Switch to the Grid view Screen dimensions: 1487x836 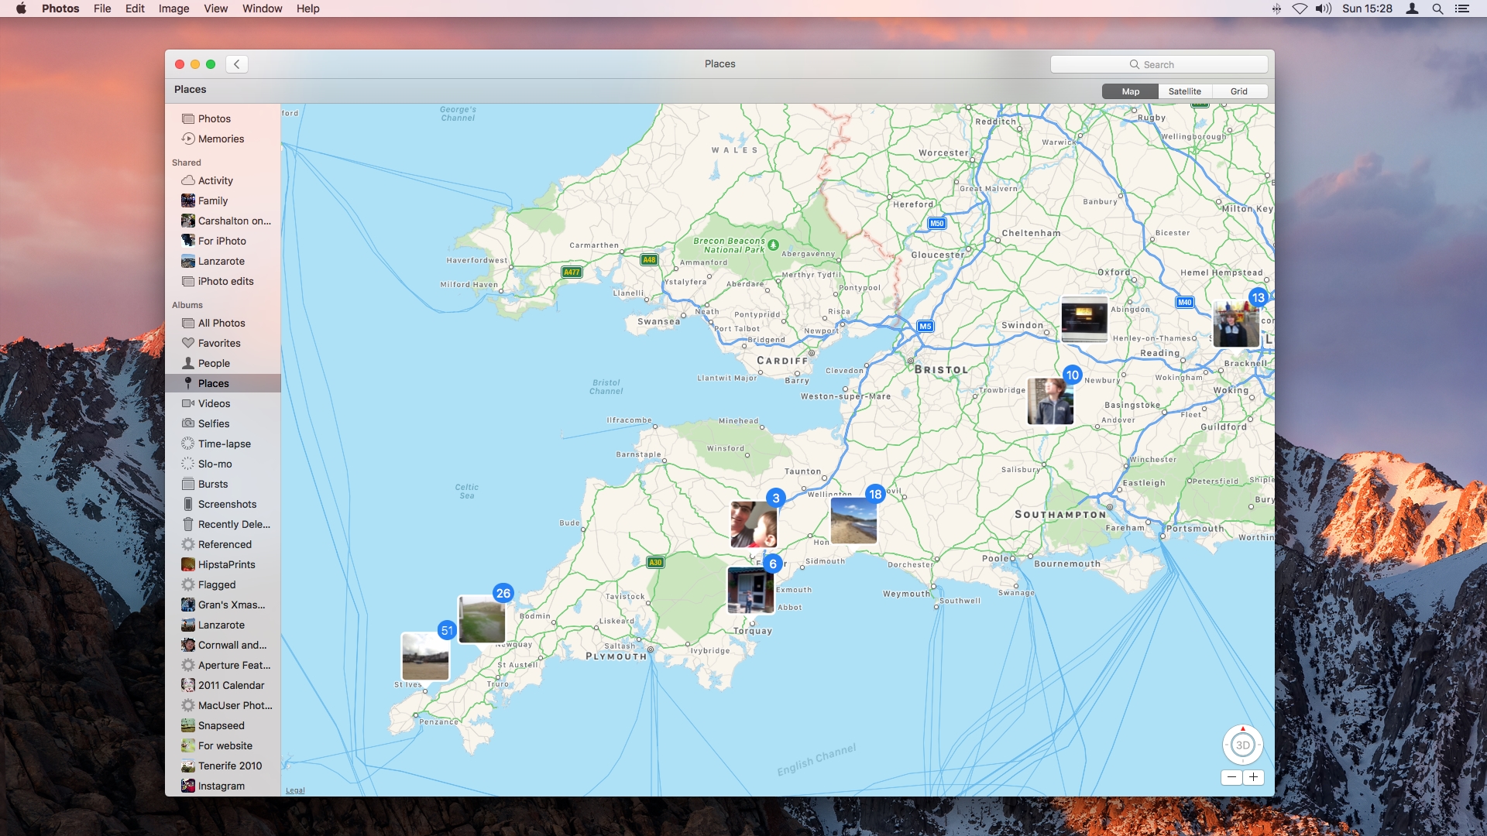[1239, 91]
